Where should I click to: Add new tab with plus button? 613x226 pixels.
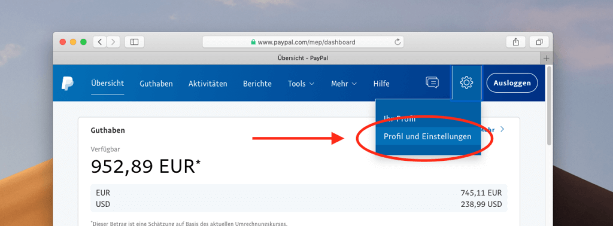click(547, 58)
